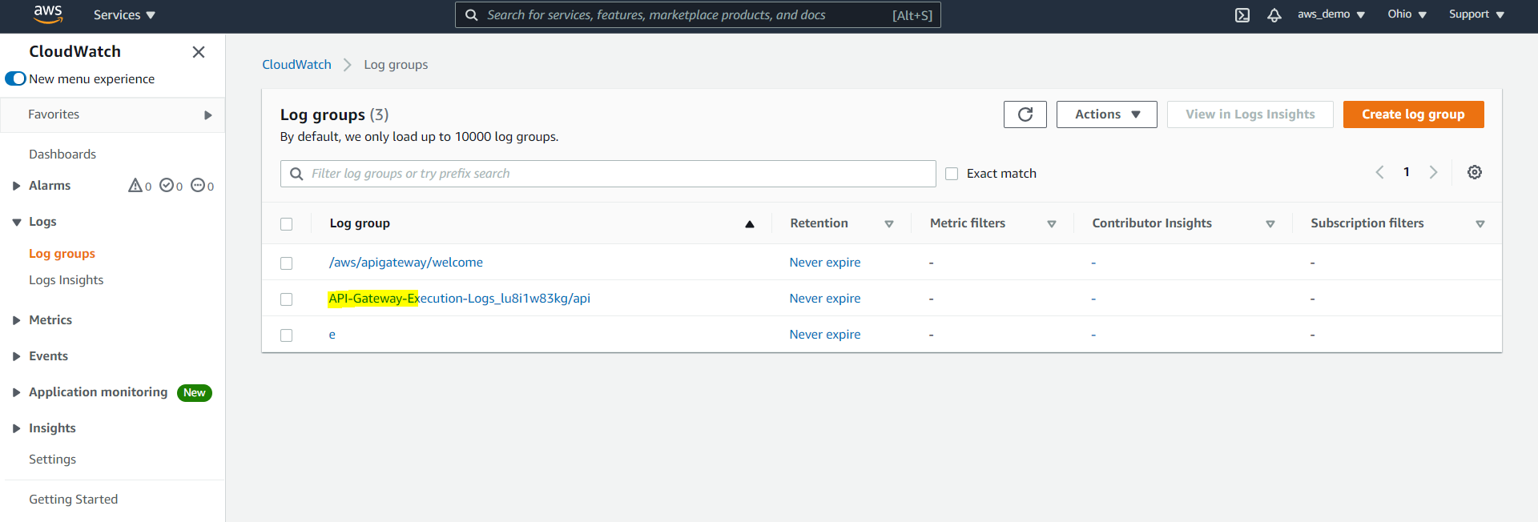Open the log group named e
The width and height of the screenshot is (1538, 522).
pos(332,335)
